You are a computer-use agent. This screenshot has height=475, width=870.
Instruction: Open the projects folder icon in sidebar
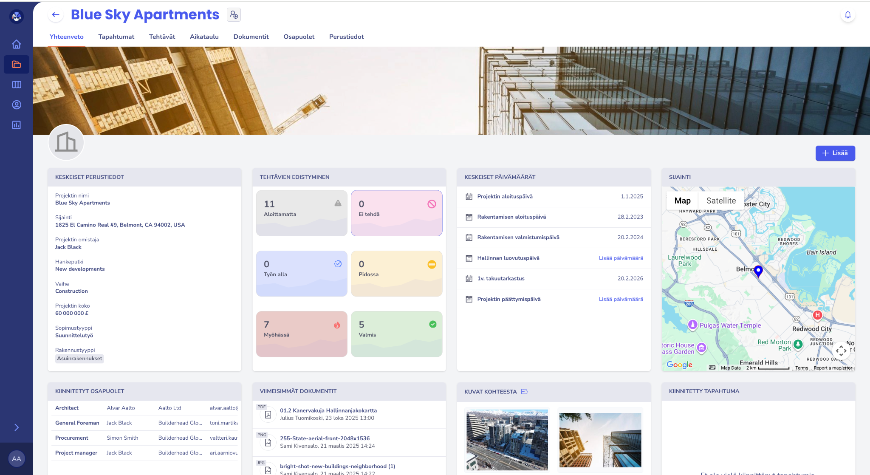pyautogui.click(x=17, y=65)
